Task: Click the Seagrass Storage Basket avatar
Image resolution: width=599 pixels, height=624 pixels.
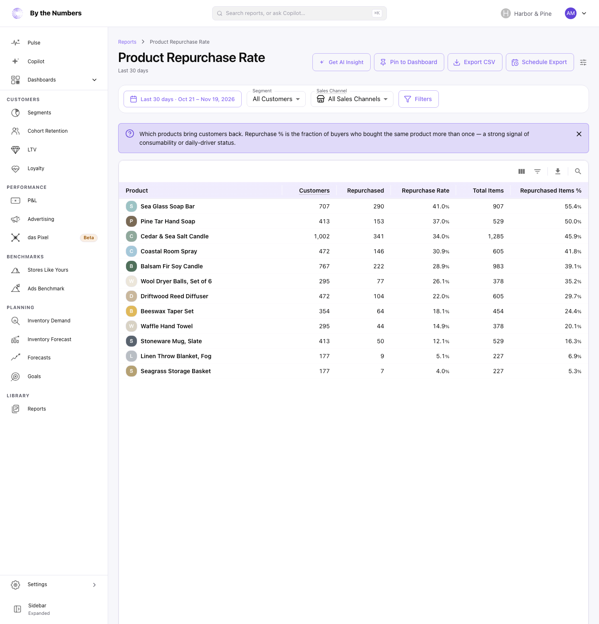Action: pyautogui.click(x=131, y=371)
